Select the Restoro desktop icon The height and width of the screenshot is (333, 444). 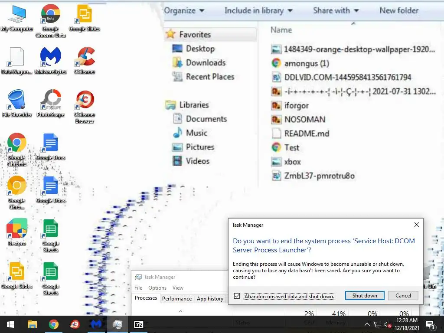(x=17, y=232)
